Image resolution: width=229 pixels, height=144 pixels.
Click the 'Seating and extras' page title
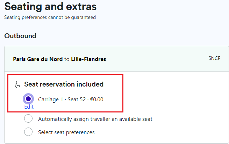click(x=50, y=7)
